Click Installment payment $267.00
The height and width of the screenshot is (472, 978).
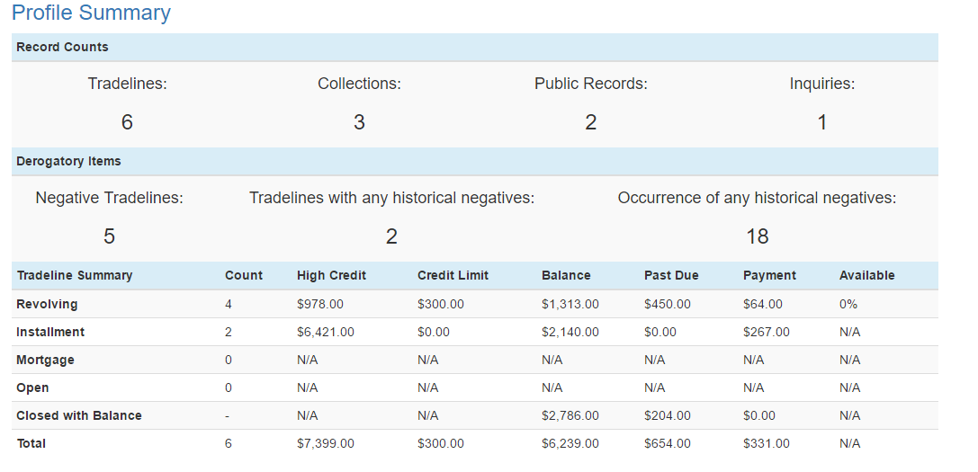(766, 333)
